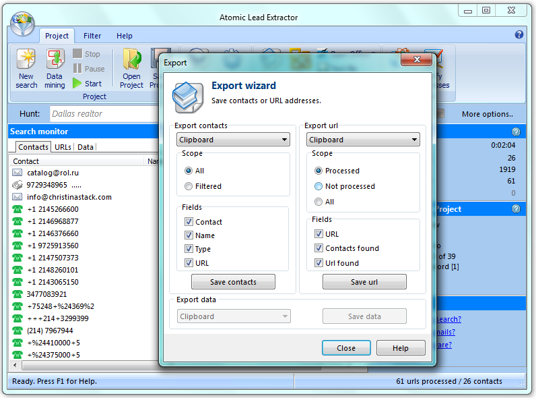
Task: Click the Save contacts button
Action: tap(233, 282)
